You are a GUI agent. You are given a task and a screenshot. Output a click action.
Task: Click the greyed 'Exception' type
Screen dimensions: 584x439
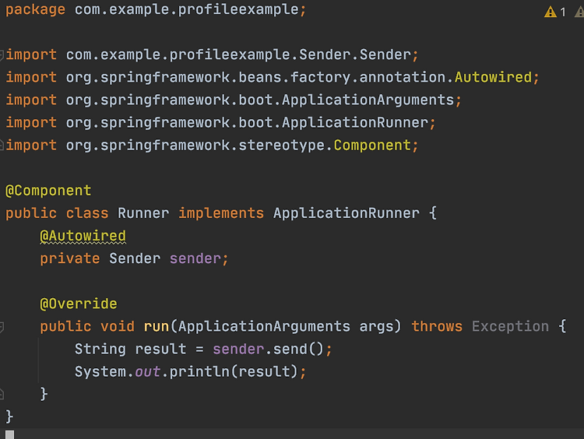510,327
